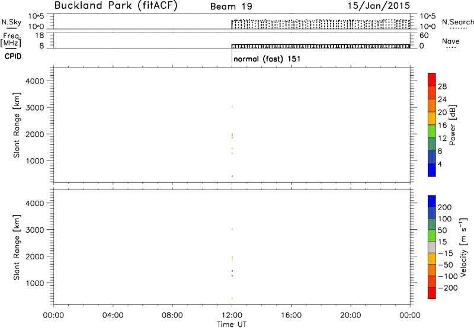Click the 'Power [dB]' colorbar title

[x=452, y=125]
